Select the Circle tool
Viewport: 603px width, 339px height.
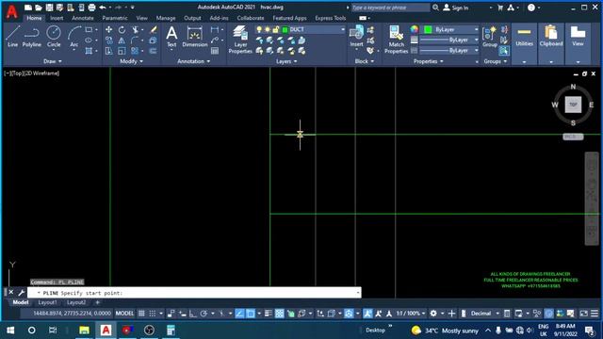(x=54, y=37)
